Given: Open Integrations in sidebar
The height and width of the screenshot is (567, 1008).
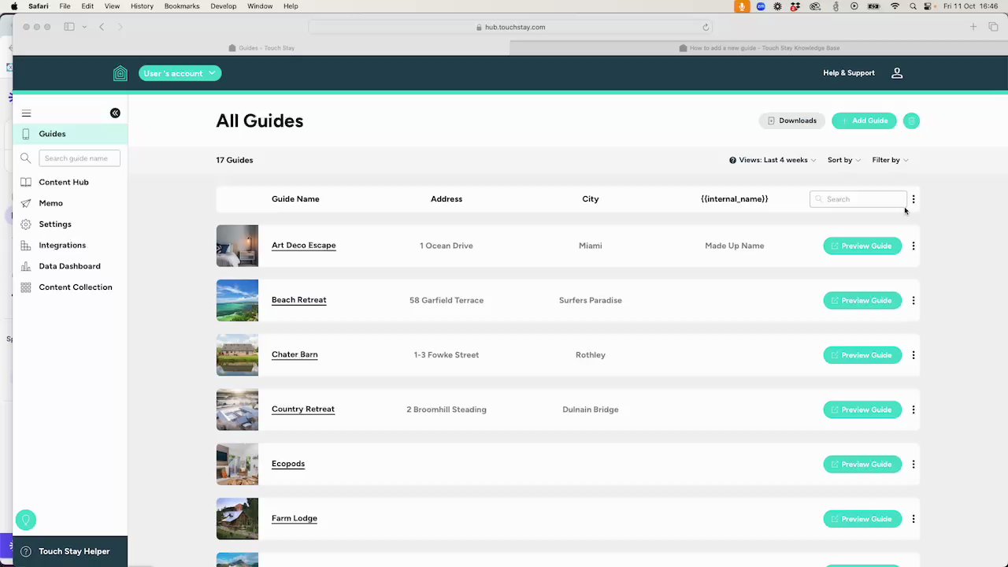Looking at the screenshot, I should (x=62, y=245).
